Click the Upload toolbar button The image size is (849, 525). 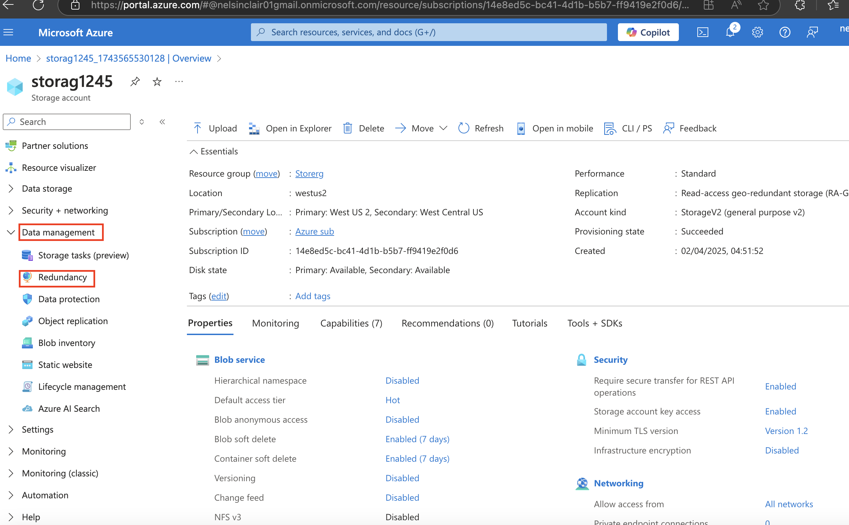click(215, 128)
